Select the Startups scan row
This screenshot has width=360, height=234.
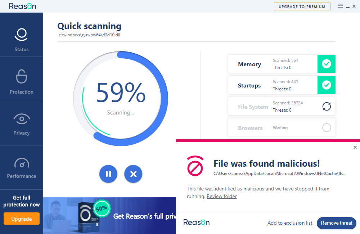[x=282, y=85]
